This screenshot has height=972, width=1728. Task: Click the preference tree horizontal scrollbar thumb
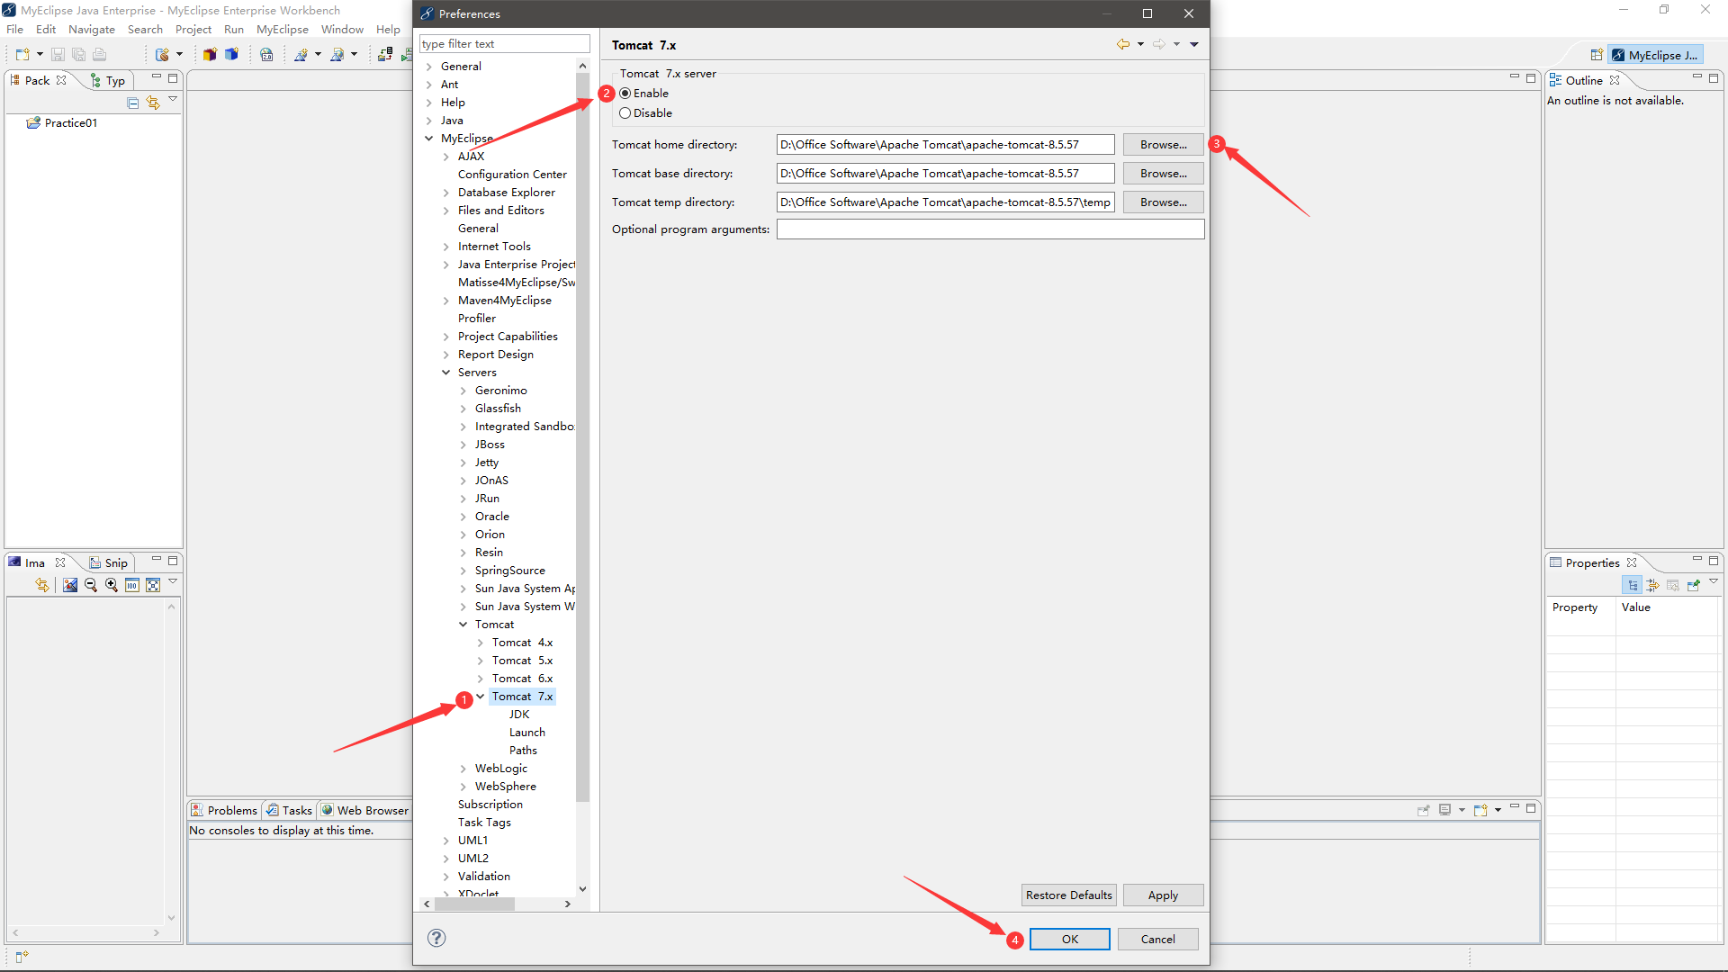(x=474, y=904)
